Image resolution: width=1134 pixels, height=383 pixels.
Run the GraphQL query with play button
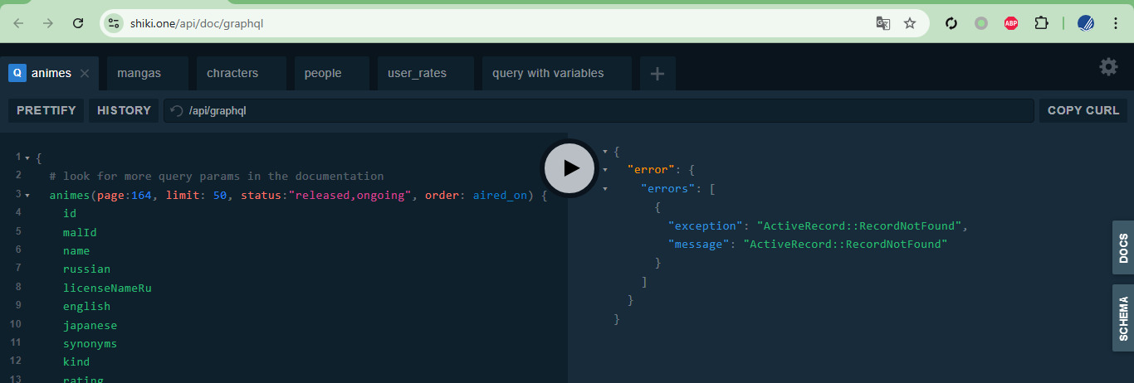point(569,168)
